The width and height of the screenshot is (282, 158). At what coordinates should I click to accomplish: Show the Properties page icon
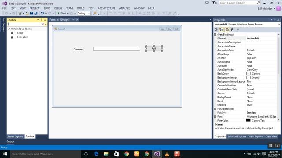click(227, 30)
